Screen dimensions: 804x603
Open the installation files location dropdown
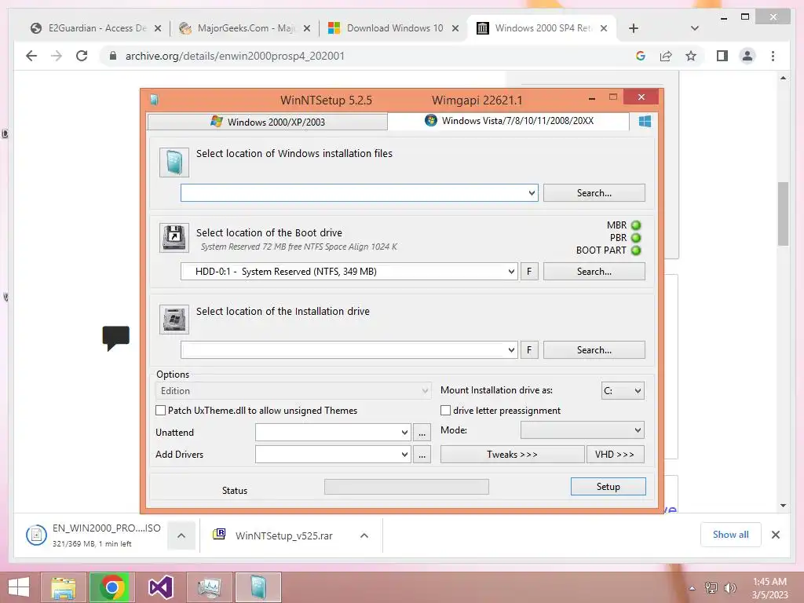coord(532,193)
